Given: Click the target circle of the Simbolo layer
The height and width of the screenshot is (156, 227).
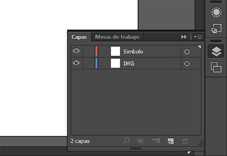Looking at the screenshot, I should point(187,51).
